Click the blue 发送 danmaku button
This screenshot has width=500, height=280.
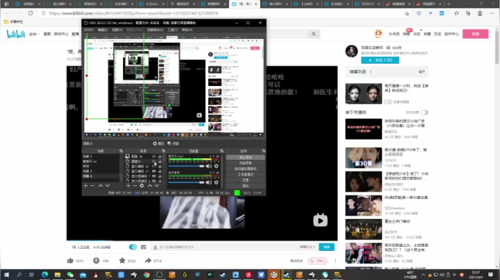click(326, 247)
